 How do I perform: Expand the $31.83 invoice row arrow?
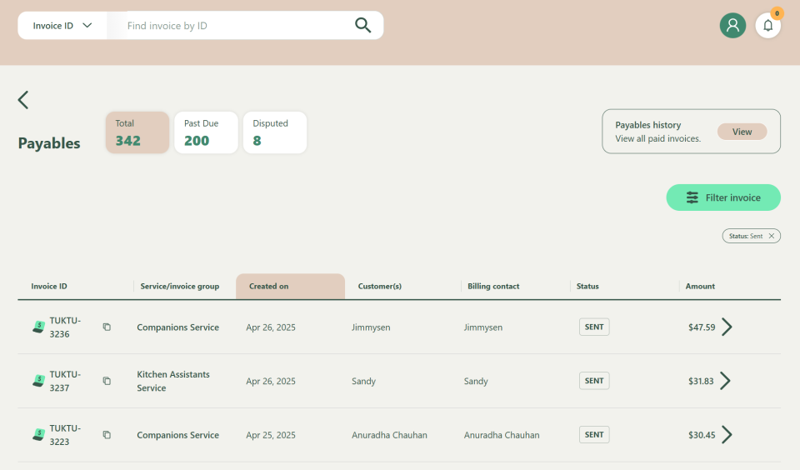(725, 381)
